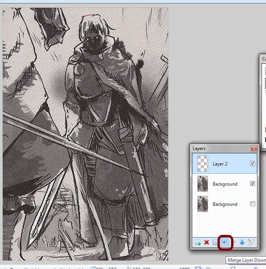Select the unchecked Background layer's thumbnail

pyautogui.click(x=202, y=204)
